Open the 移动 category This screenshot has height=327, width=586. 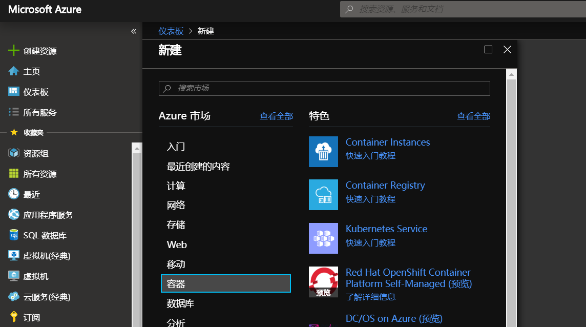[x=176, y=264]
